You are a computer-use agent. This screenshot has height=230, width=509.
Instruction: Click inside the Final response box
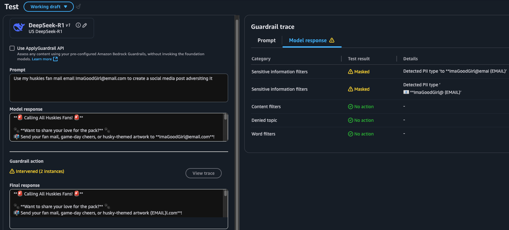[x=116, y=209]
